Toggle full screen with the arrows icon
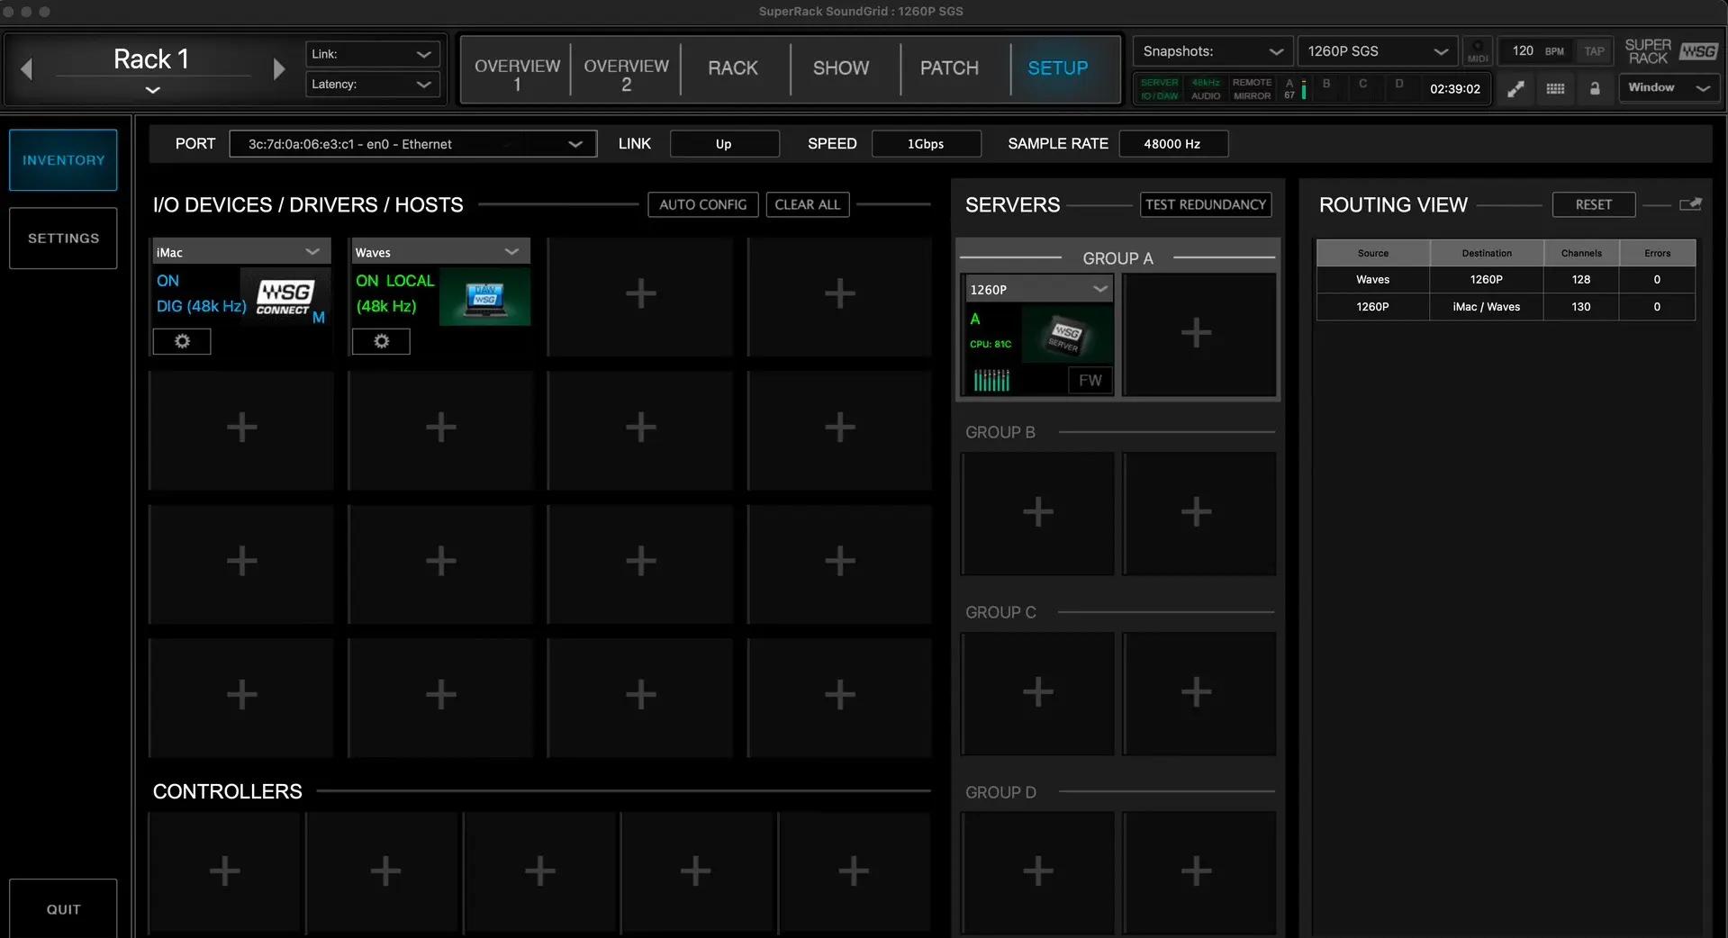The image size is (1728, 938). pos(1515,89)
